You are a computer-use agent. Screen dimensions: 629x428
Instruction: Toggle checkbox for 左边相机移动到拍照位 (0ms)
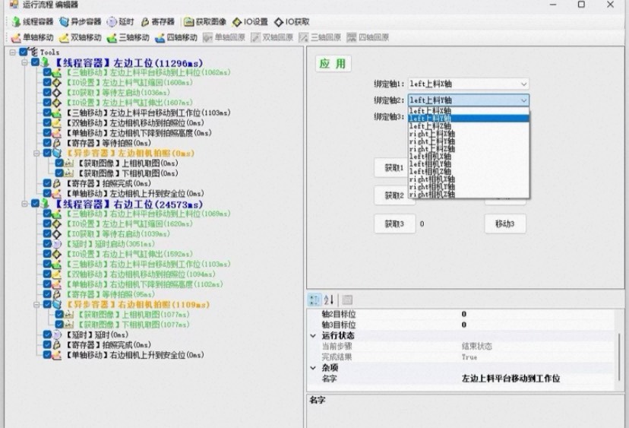pyautogui.click(x=47, y=122)
